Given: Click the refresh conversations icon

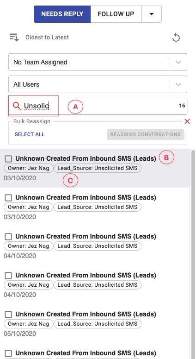Looking at the screenshot, I should tap(176, 38).
